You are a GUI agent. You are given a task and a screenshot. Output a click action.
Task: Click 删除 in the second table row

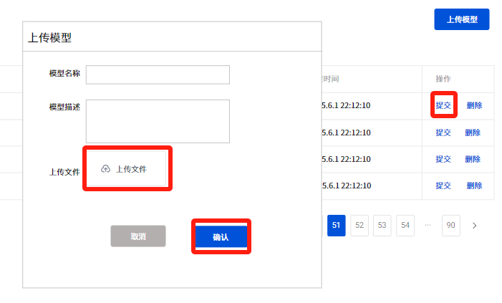(x=473, y=133)
